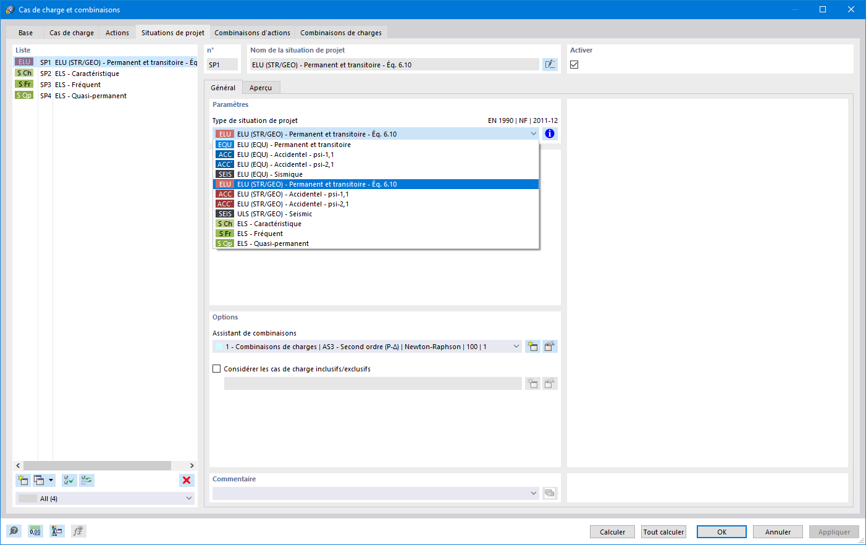This screenshot has height=545, width=866.
Task: Click the n° field showing SP1
Action: click(222, 64)
